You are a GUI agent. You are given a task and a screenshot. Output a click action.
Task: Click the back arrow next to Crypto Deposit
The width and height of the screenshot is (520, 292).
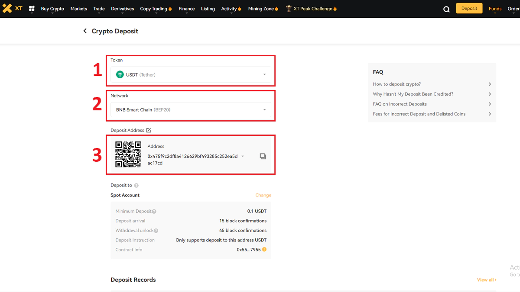(x=85, y=31)
